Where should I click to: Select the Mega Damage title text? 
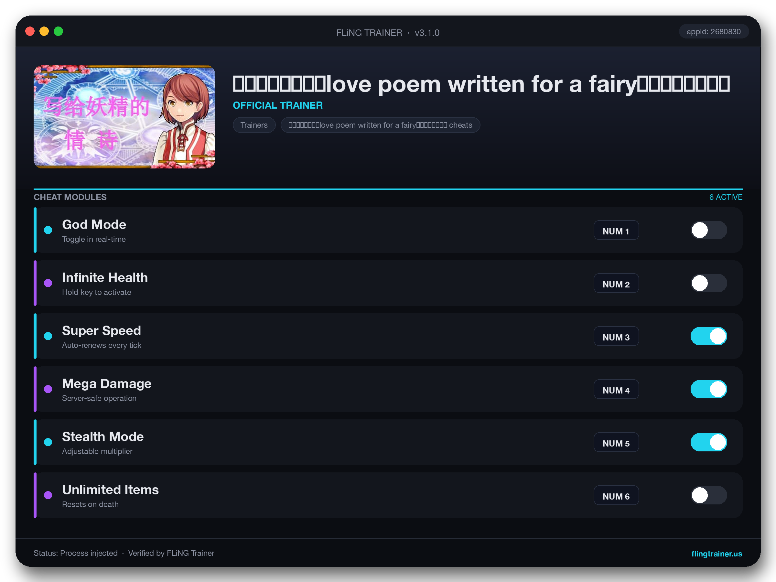[x=107, y=383]
